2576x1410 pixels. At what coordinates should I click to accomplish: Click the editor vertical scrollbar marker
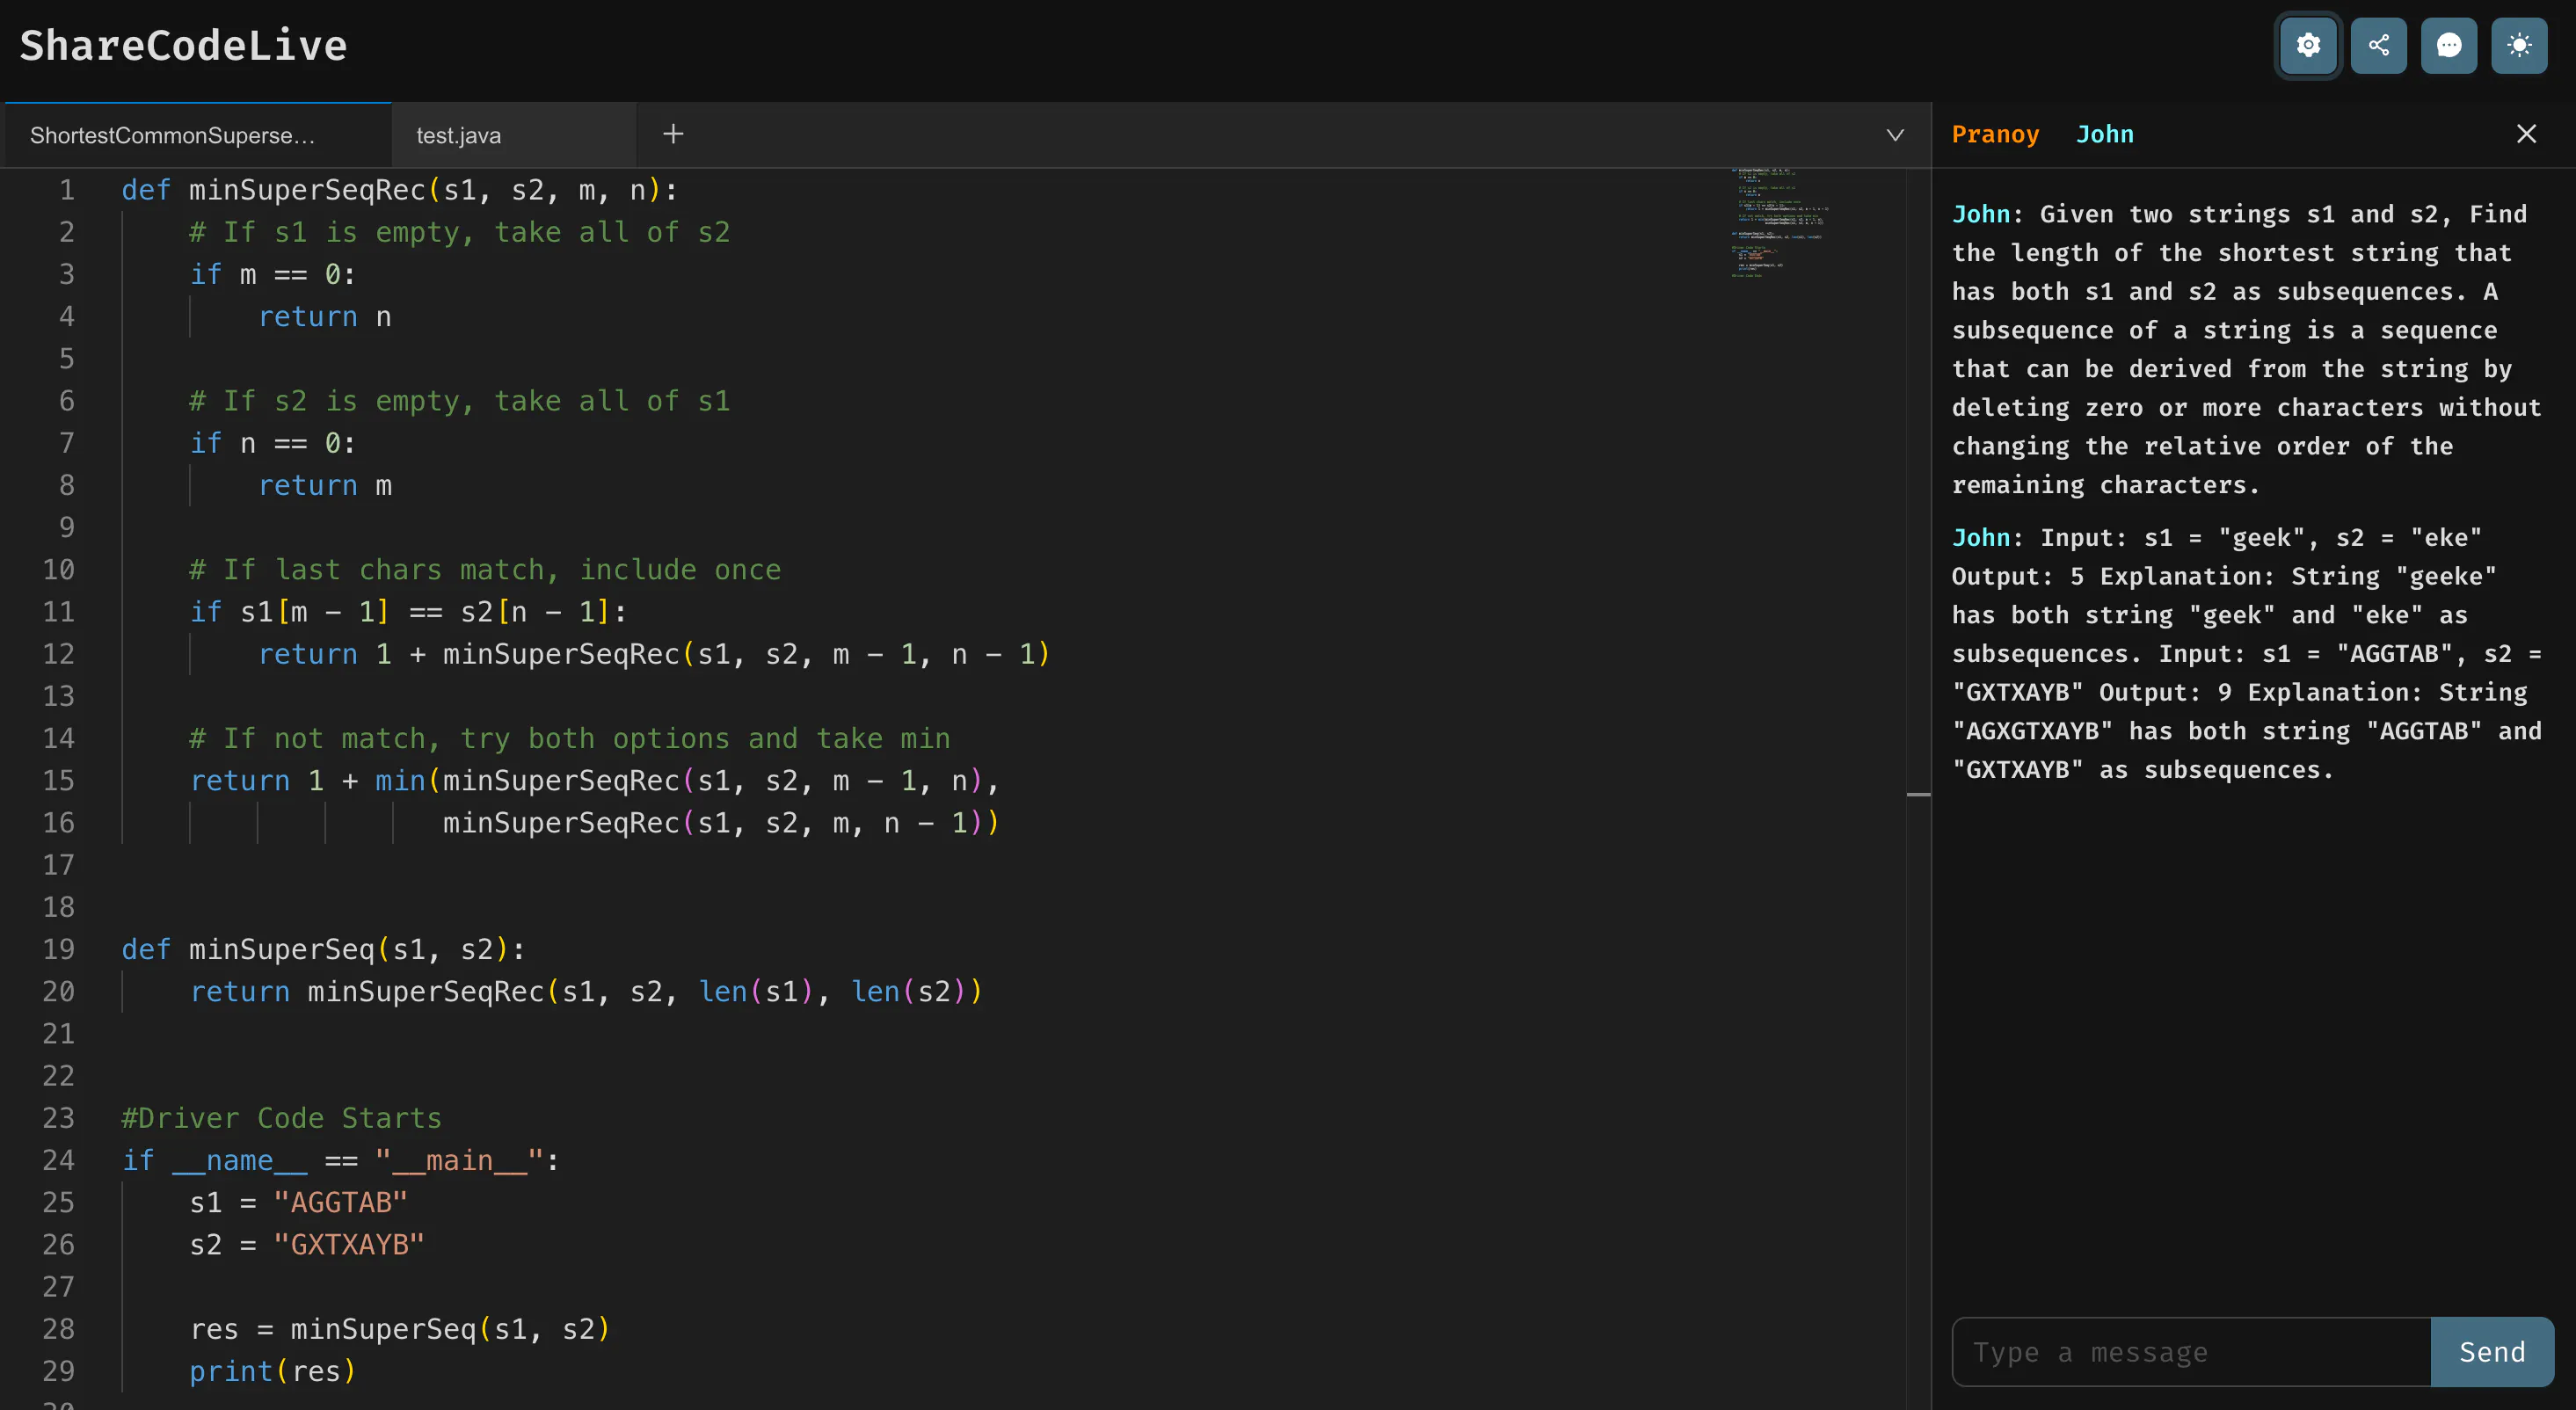pyautogui.click(x=1918, y=794)
